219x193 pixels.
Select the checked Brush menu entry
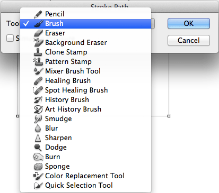pyautogui.click(x=85, y=24)
